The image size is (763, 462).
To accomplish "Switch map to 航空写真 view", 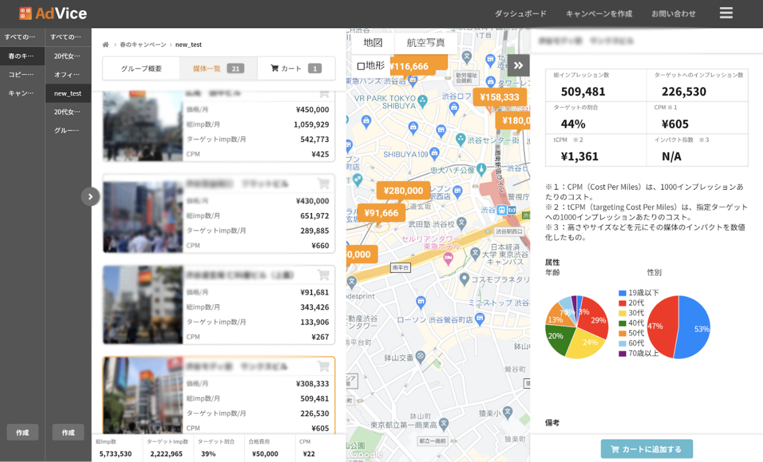I will point(425,43).
